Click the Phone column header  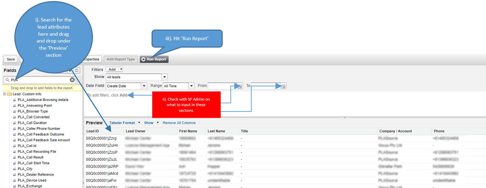click(458, 131)
